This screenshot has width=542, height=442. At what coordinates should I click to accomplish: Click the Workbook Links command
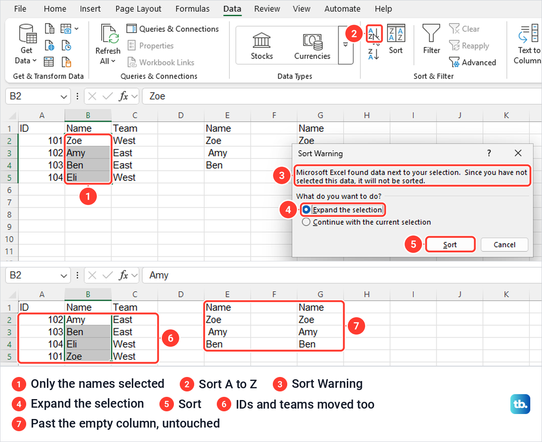160,62
